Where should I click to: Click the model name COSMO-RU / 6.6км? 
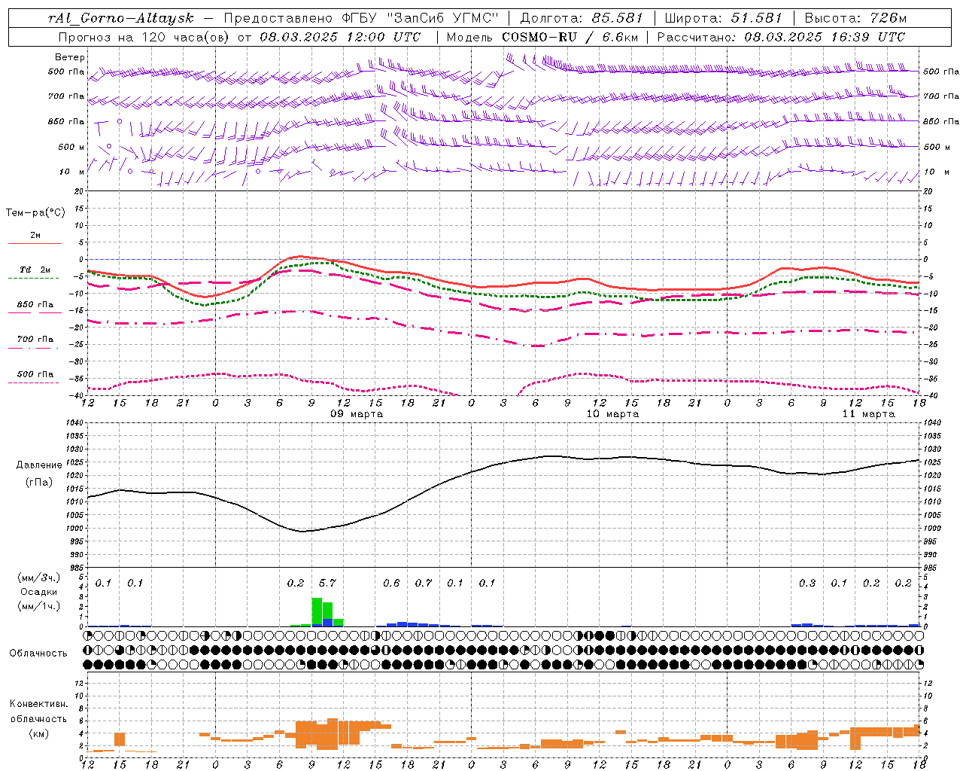(x=569, y=37)
